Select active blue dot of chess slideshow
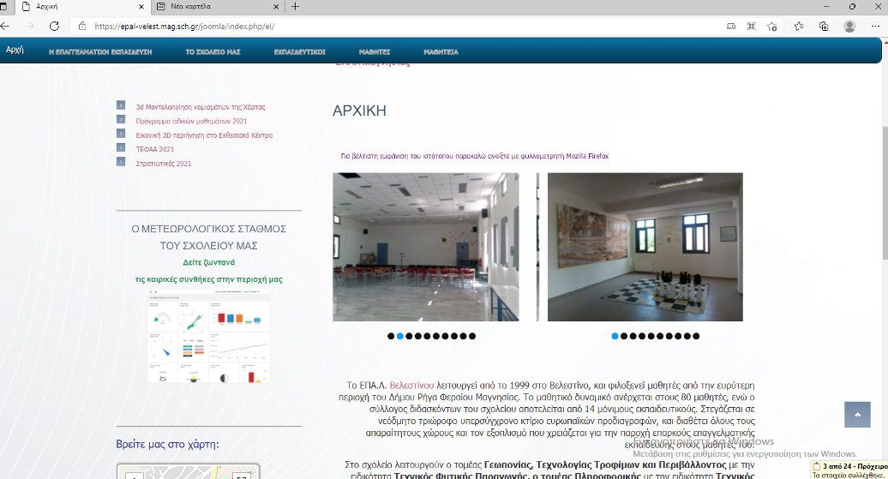This screenshot has height=479, width=888. coord(615,336)
